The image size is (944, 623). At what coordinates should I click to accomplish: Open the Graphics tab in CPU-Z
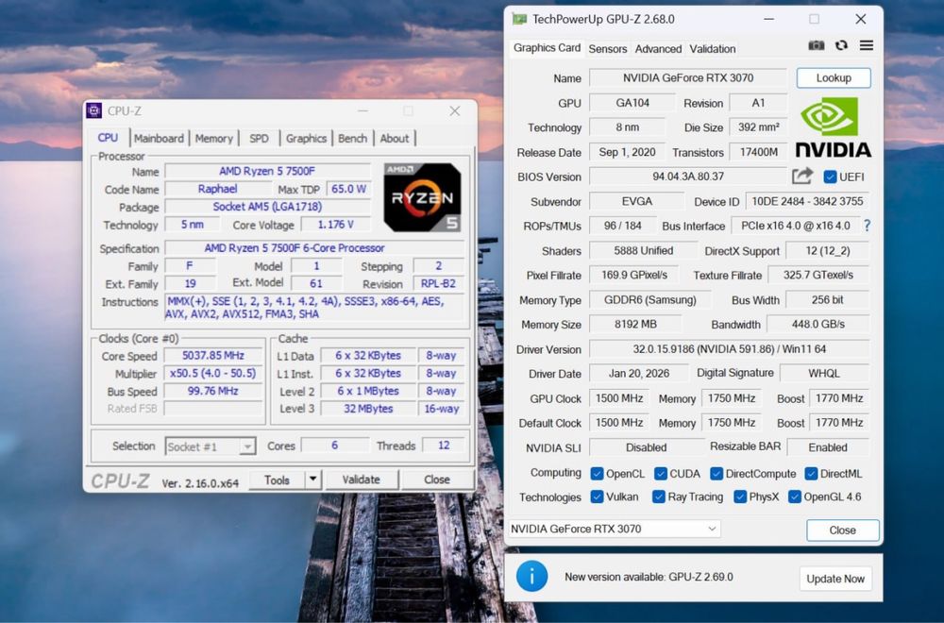tap(306, 139)
